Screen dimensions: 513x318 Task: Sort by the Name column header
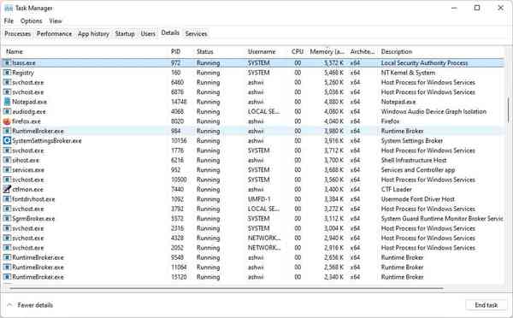click(15, 51)
